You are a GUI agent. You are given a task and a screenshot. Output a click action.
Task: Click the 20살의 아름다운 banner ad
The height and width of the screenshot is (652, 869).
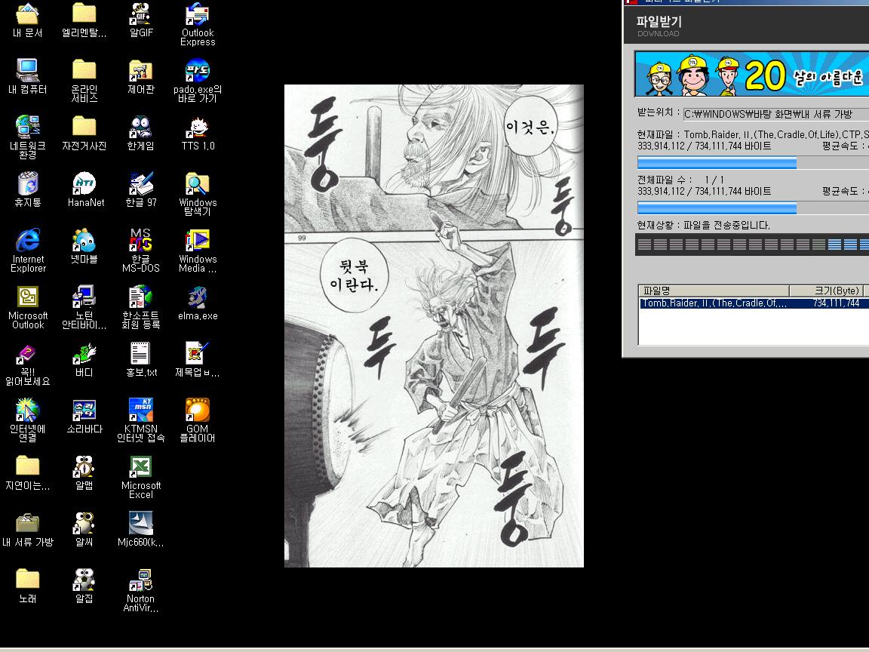click(x=752, y=74)
